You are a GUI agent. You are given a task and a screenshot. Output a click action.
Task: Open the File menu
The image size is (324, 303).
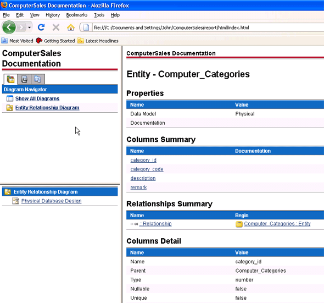click(6, 15)
